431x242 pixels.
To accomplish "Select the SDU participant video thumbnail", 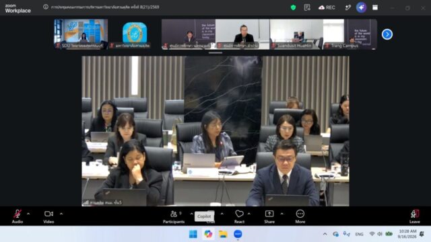I will pos(81,34).
